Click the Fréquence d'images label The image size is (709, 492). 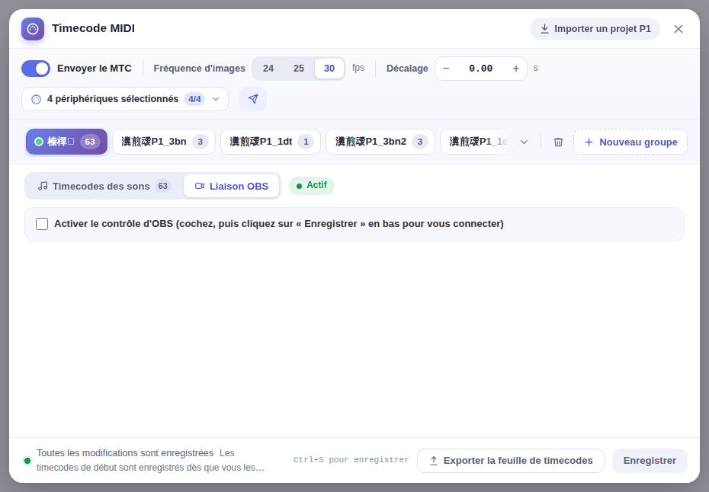click(x=200, y=69)
